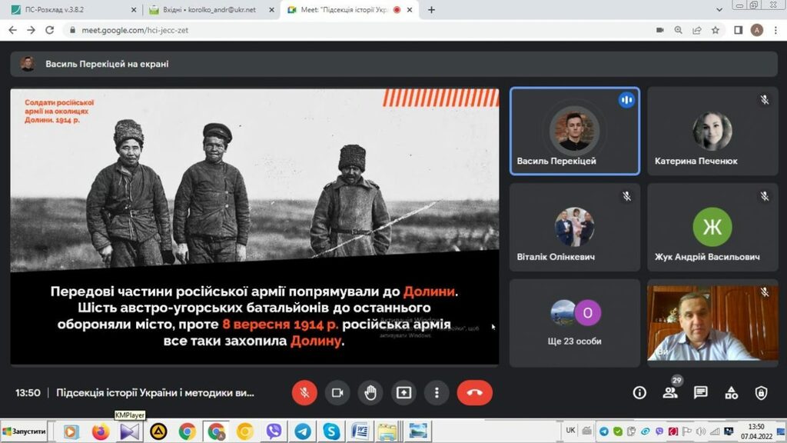
Task: Open a new browser tab
Action: 431,10
